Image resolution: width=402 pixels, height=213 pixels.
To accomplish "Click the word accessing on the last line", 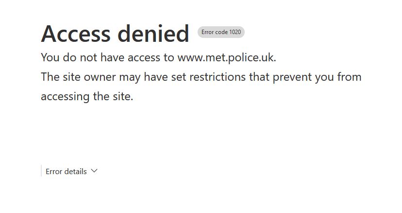I will 65,96.
